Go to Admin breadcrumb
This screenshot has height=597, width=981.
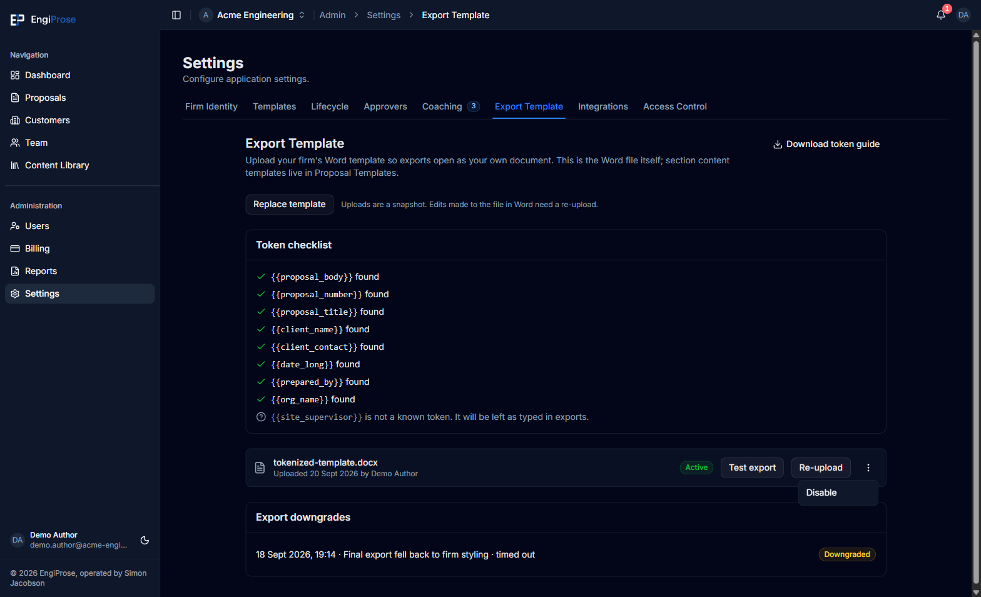(x=332, y=15)
